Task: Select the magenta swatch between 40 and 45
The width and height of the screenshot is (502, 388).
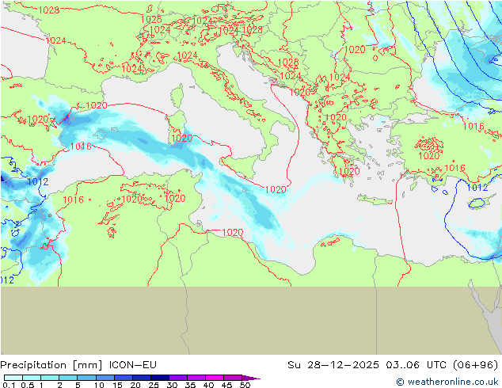Action: 215,378
